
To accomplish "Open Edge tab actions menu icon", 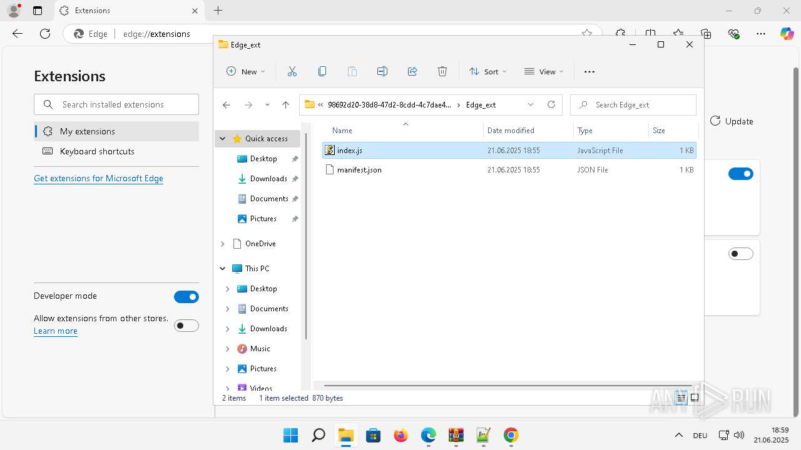I will pos(38,11).
